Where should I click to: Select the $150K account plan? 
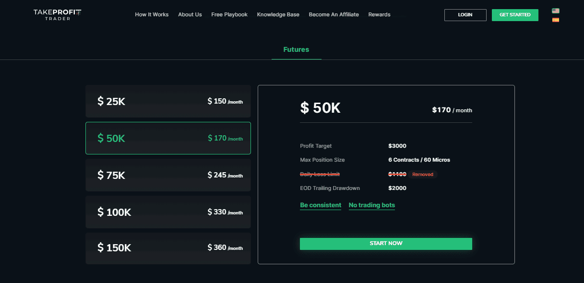(x=168, y=248)
